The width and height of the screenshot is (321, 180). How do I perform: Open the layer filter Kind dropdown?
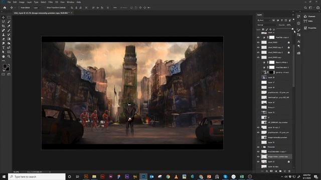tap(264, 20)
